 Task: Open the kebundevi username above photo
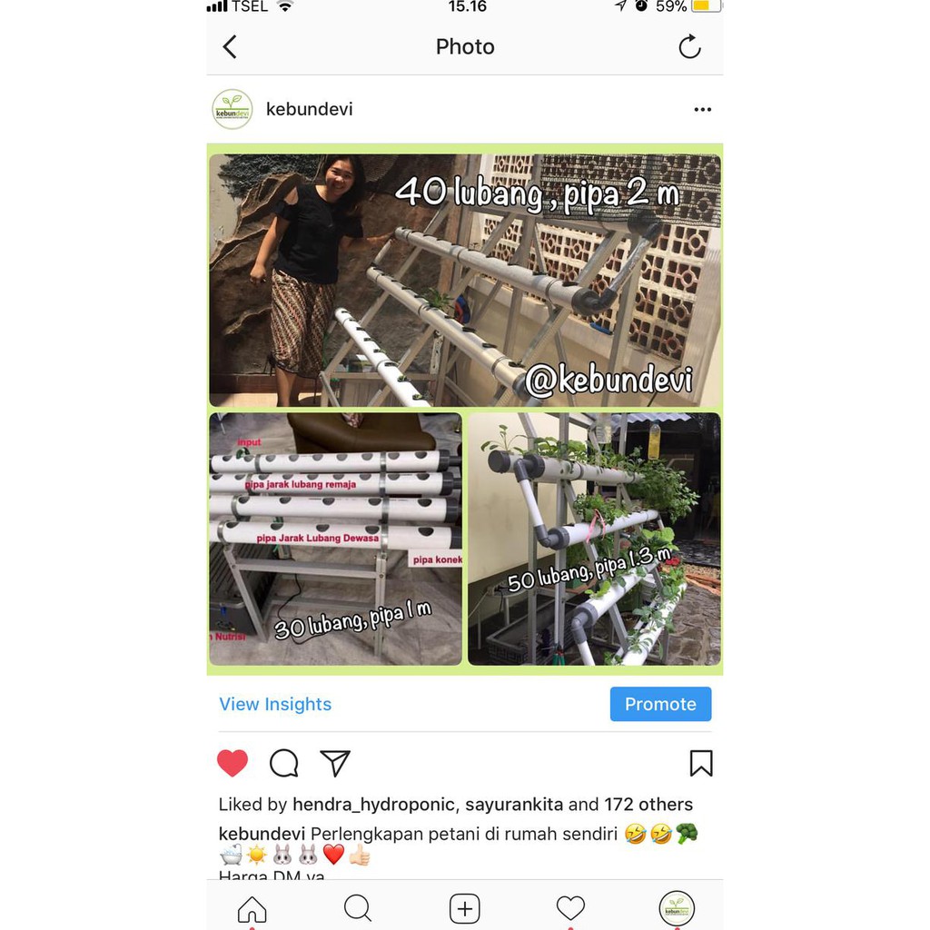tap(309, 109)
